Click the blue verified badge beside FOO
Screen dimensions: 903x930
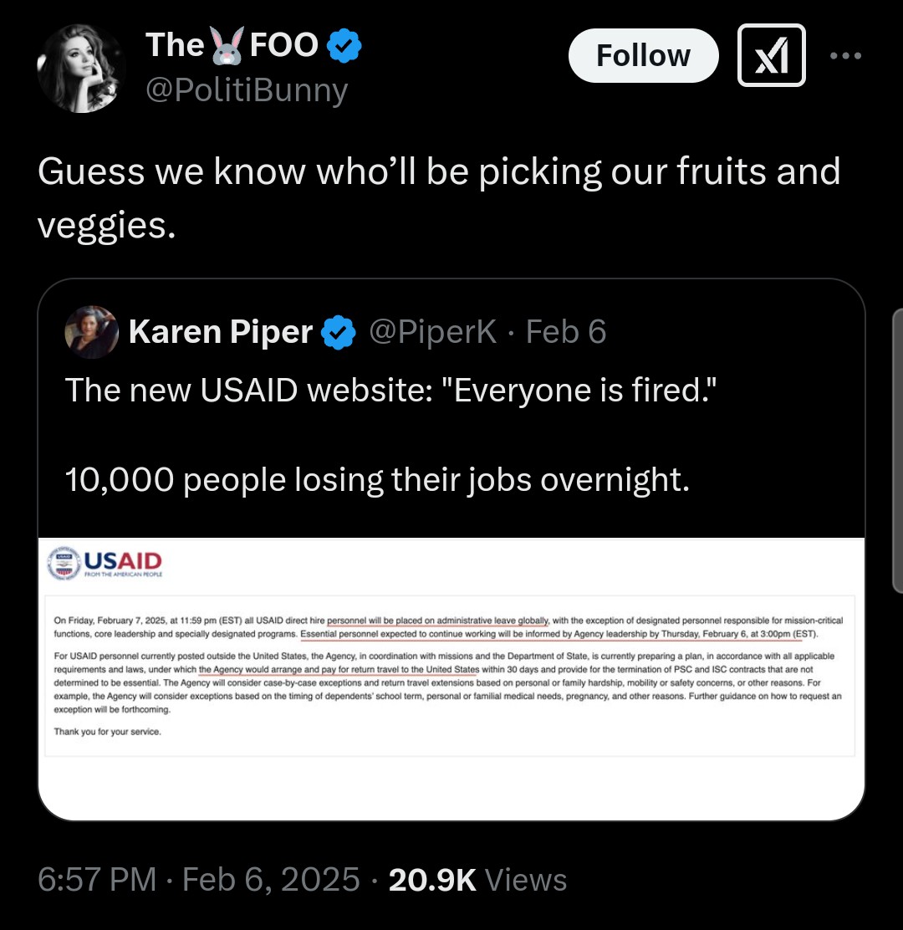click(343, 45)
